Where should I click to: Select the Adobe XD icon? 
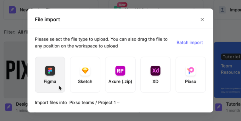(x=156, y=71)
